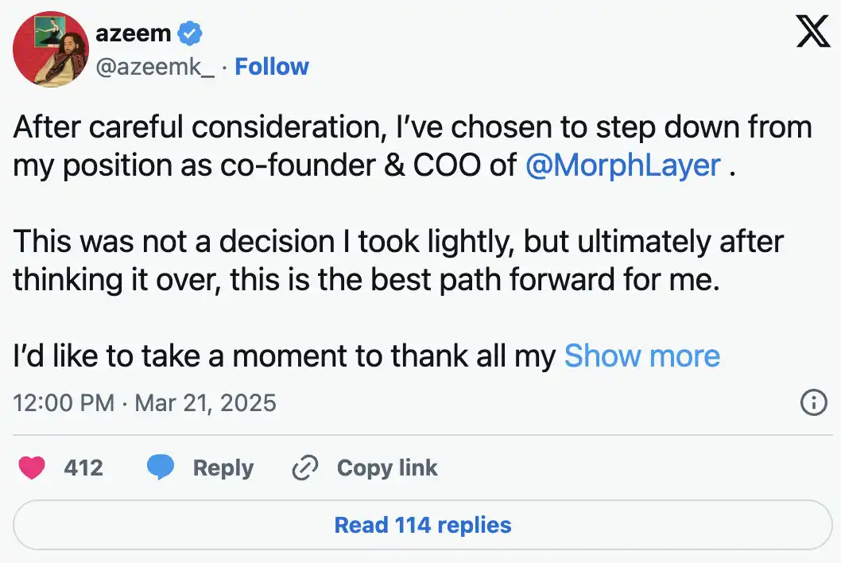
Task: Click the chain link icon
Action: click(305, 468)
